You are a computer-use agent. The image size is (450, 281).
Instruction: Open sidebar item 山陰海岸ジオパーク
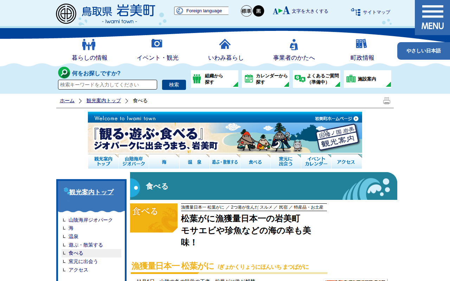click(x=91, y=220)
